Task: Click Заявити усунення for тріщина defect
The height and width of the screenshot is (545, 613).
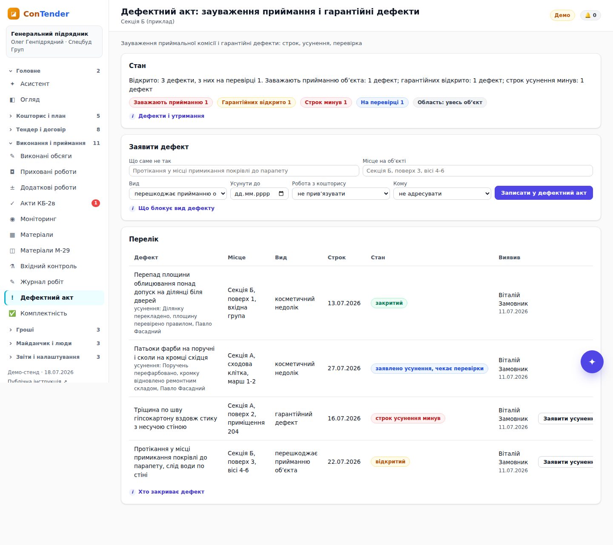Action: click(566, 419)
